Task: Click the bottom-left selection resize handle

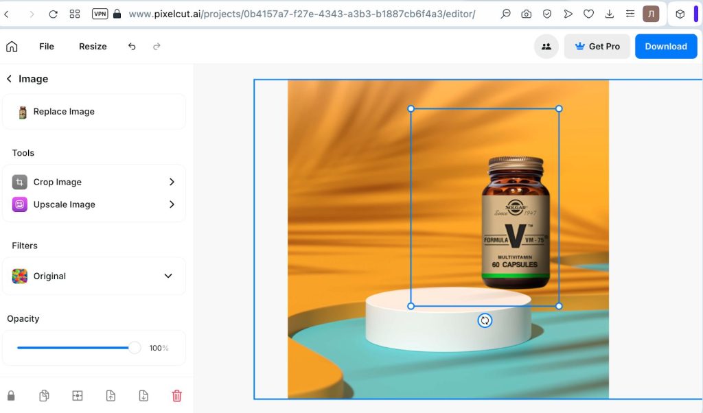Action: click(411, 306)
